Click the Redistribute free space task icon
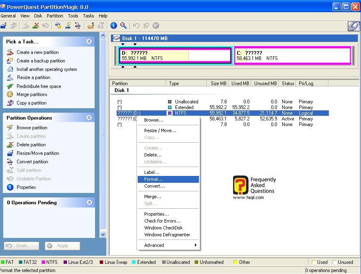 [x=10, y=86]
